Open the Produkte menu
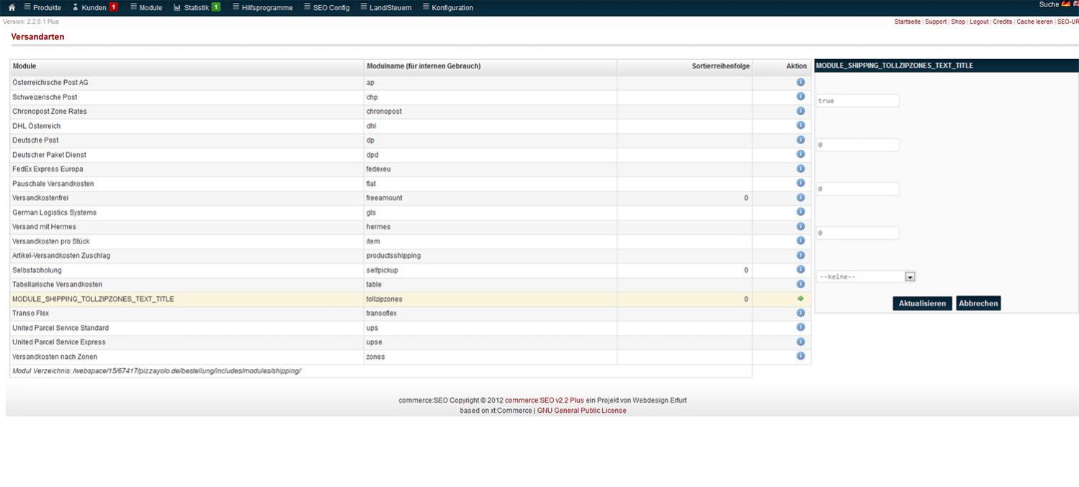The width and height of the screenshot is (1079, 487). coord(42,7)
